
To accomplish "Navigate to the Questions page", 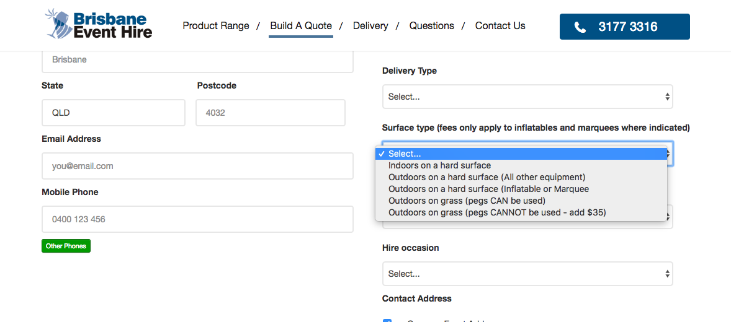I will [432, 26].
